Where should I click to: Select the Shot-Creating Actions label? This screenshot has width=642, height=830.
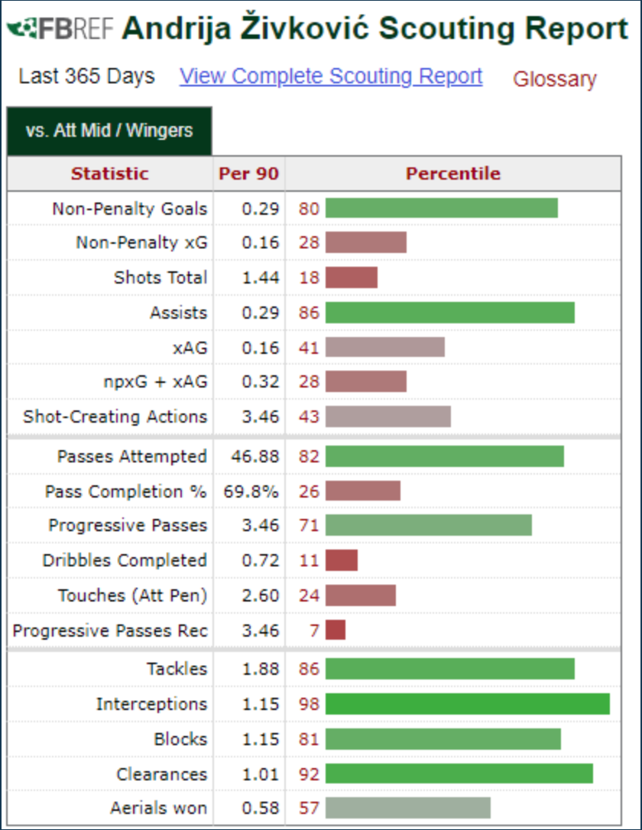click(115, 417)
